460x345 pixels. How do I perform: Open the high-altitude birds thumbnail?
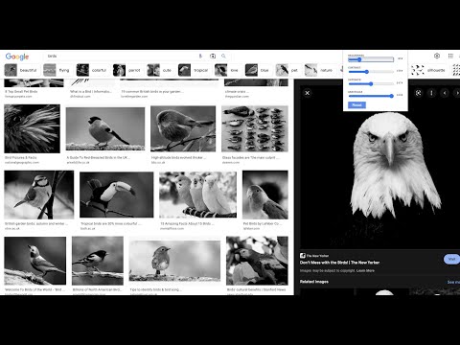click(x=183, y=128)
